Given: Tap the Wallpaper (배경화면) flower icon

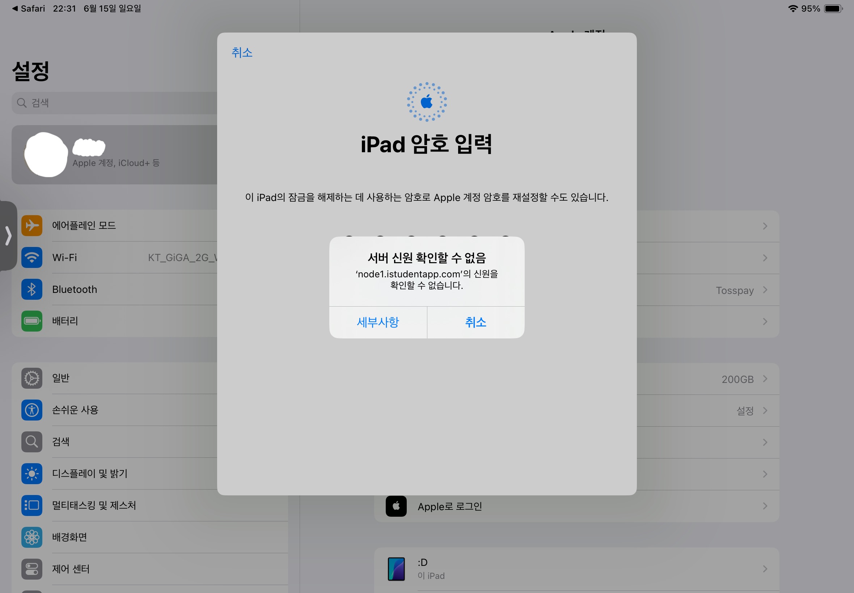Looking at the screenshot, I should click(x=31, y=537).
